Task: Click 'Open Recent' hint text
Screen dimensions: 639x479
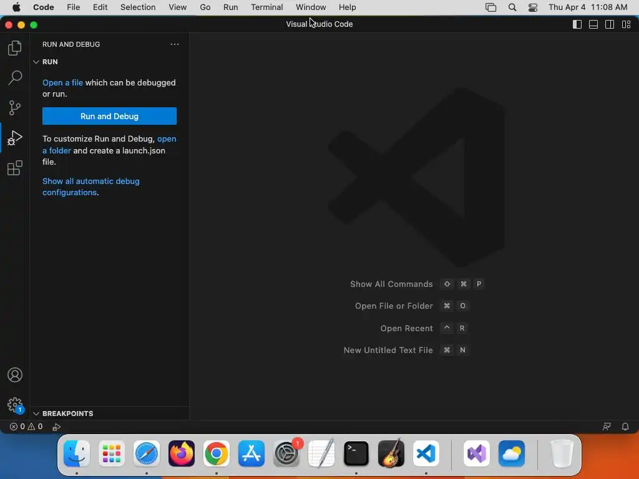Action: 406,328
